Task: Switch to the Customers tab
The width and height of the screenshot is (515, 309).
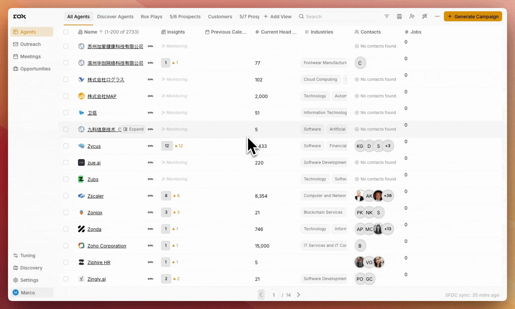Action: tap(220, 17)
